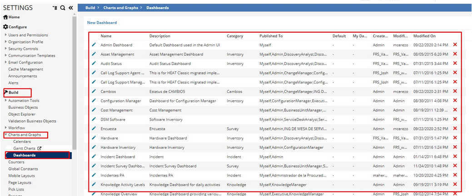Open Business Objects in Build section
Image resolution: width=472 pixels, height=196 pixels.
pos(23,108)
